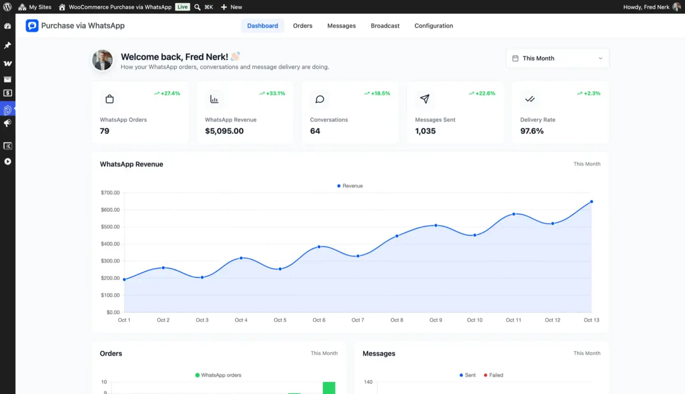Click the play-circle icon in sidebar

click(7, 162)
